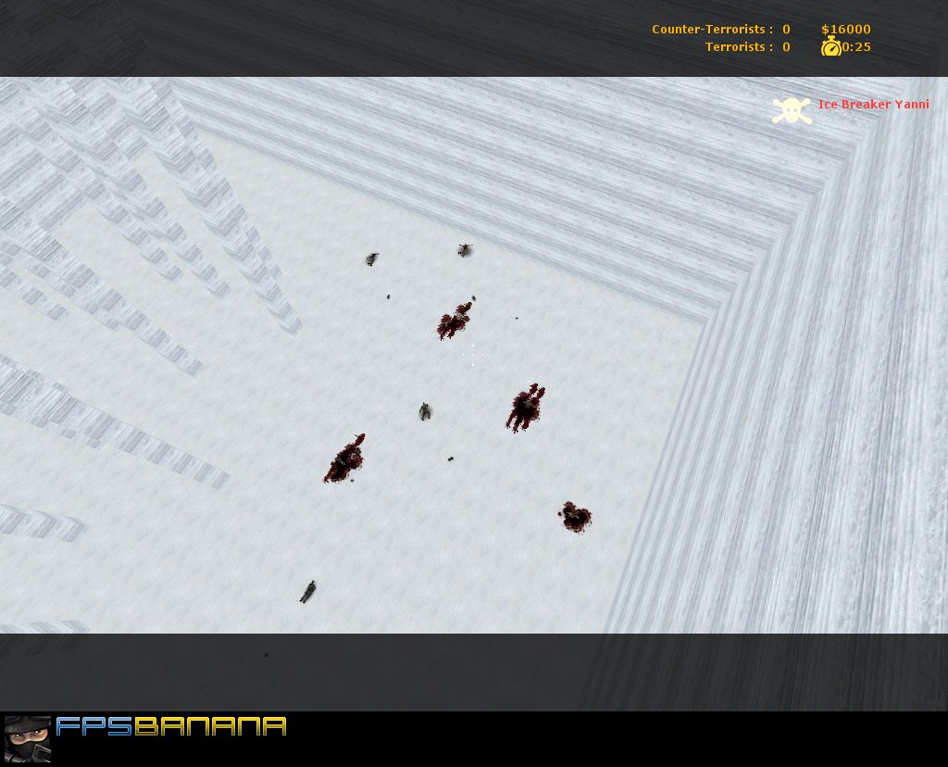
Task: Click the Counter-Terrorists label on the scoreboard
Action: 708,29
